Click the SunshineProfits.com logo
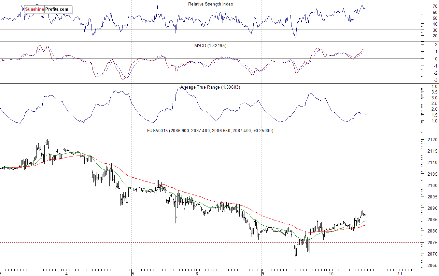439x276 pixels. (48, 9)
